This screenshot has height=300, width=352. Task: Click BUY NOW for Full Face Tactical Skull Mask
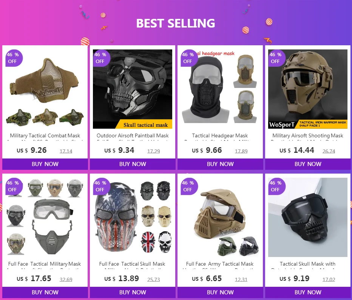point(133,292)
